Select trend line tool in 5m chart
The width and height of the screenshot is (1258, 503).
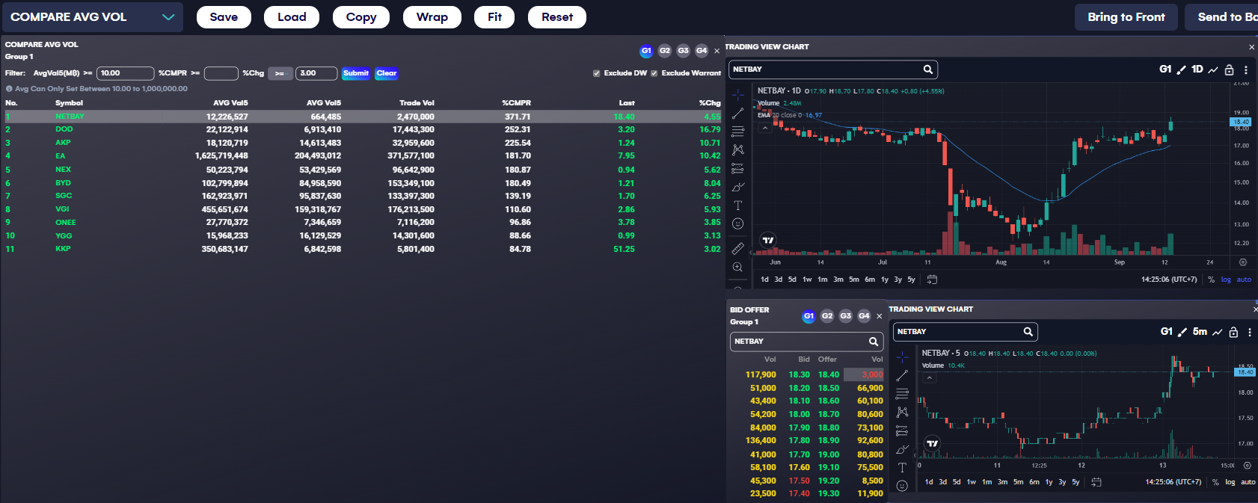[902, 375]
